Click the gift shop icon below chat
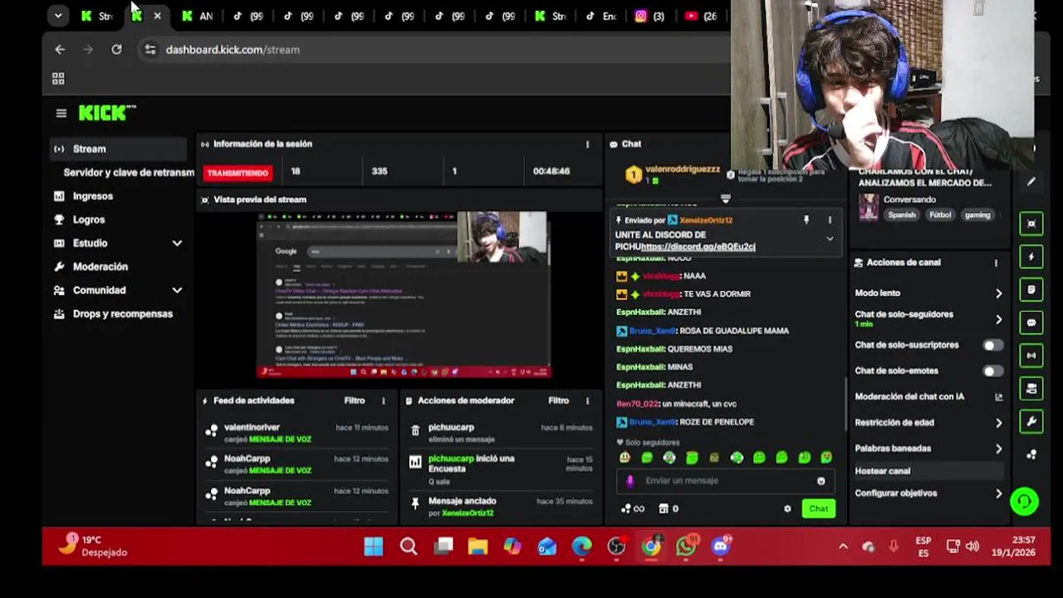Viewport: 1063px width, 598px height. tap(669, 509)
